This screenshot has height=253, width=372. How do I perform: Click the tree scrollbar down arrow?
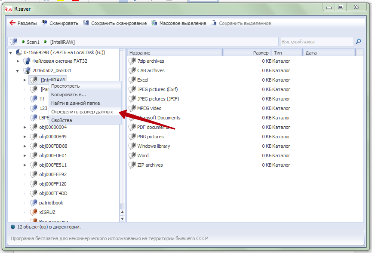pos(122,219)
